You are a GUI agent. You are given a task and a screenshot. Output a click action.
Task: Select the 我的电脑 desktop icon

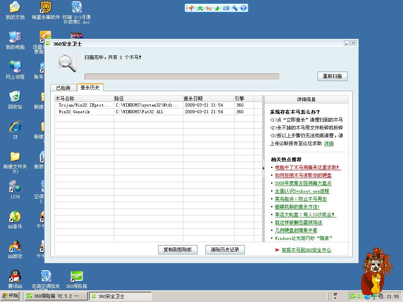[15, 41]
